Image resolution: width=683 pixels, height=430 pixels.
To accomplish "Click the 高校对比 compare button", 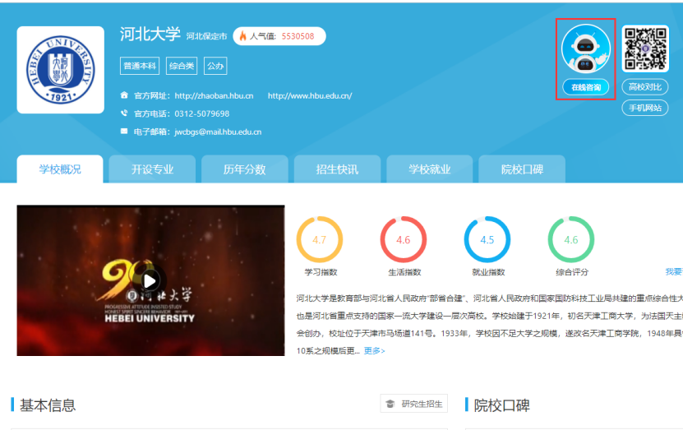I will [644, 87].
